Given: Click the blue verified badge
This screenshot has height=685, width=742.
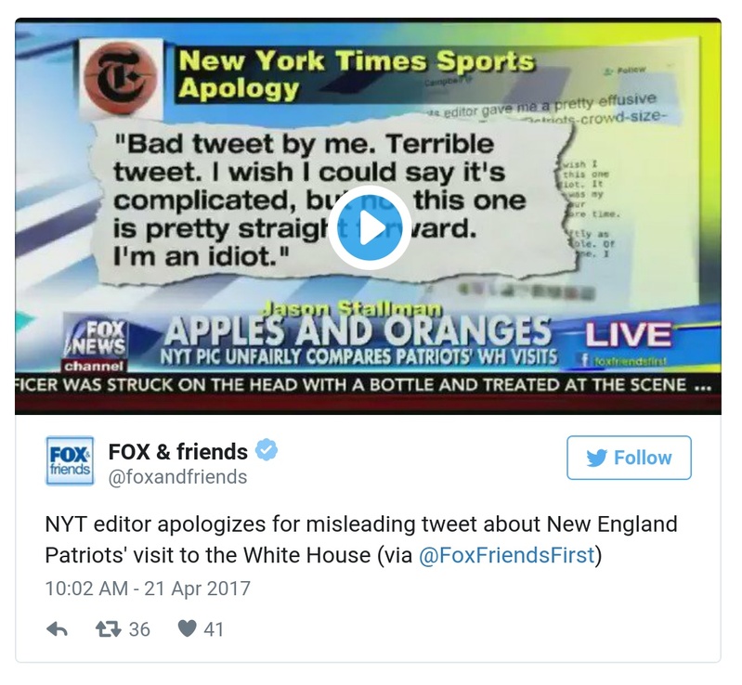Looking at the screenshot, I should (267, 450).
